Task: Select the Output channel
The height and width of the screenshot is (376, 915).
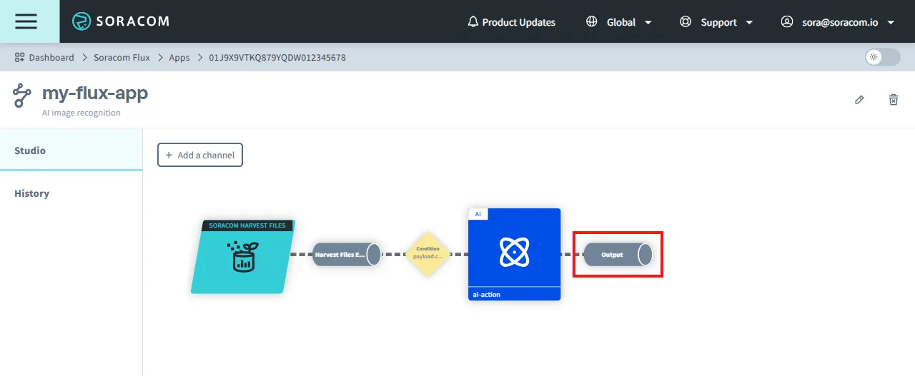Action: (x=618, y=254)
